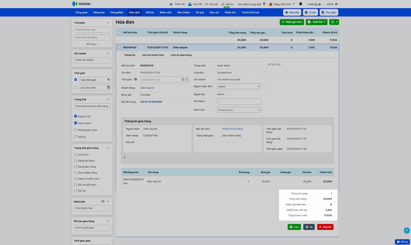Click the Số khách input field
The image size is (411, 245).
[239, 101]
